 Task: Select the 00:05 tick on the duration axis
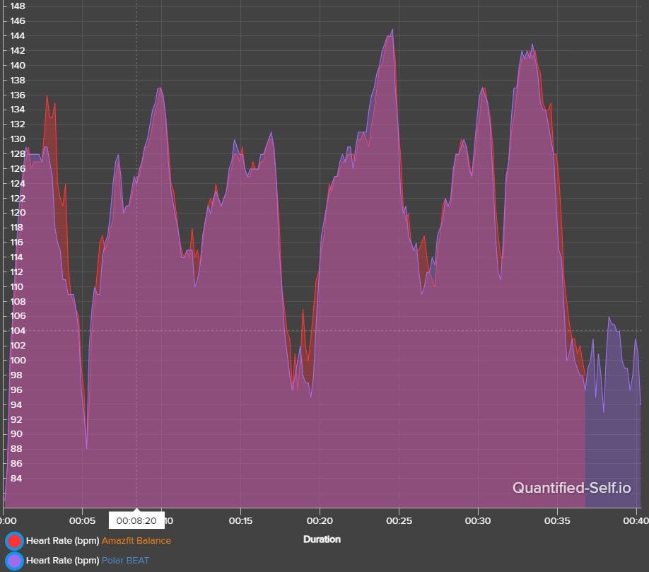(83, 521)
